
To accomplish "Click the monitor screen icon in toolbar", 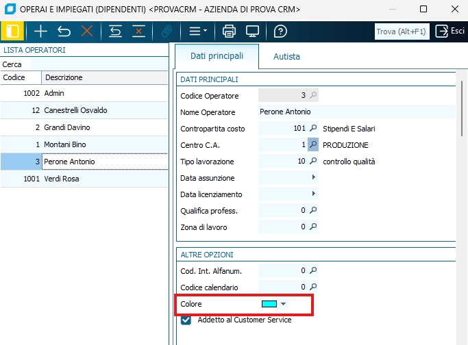I will click(252, 31).
